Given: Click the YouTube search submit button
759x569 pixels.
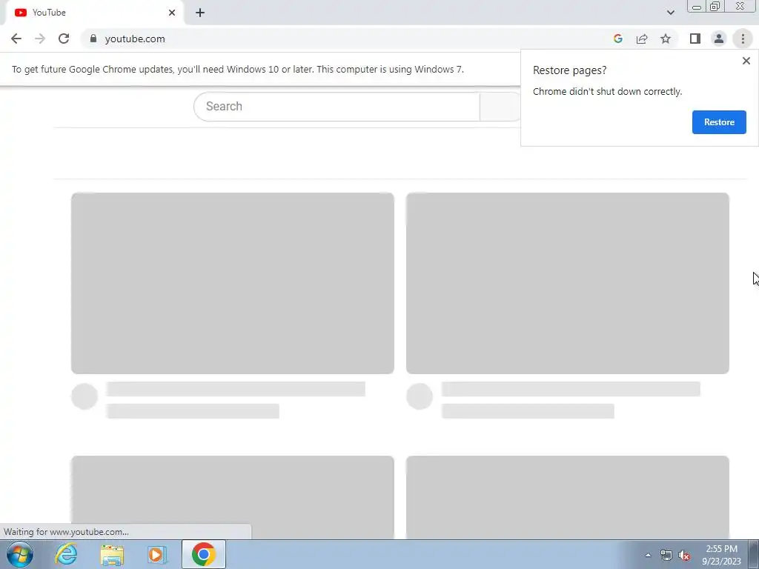Looking at the screenshot, I should pos(500,107).
